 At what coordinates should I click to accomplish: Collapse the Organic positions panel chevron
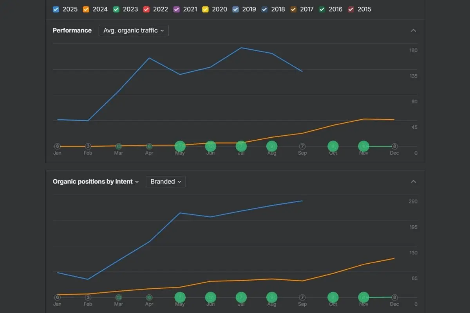coord(413,182)
